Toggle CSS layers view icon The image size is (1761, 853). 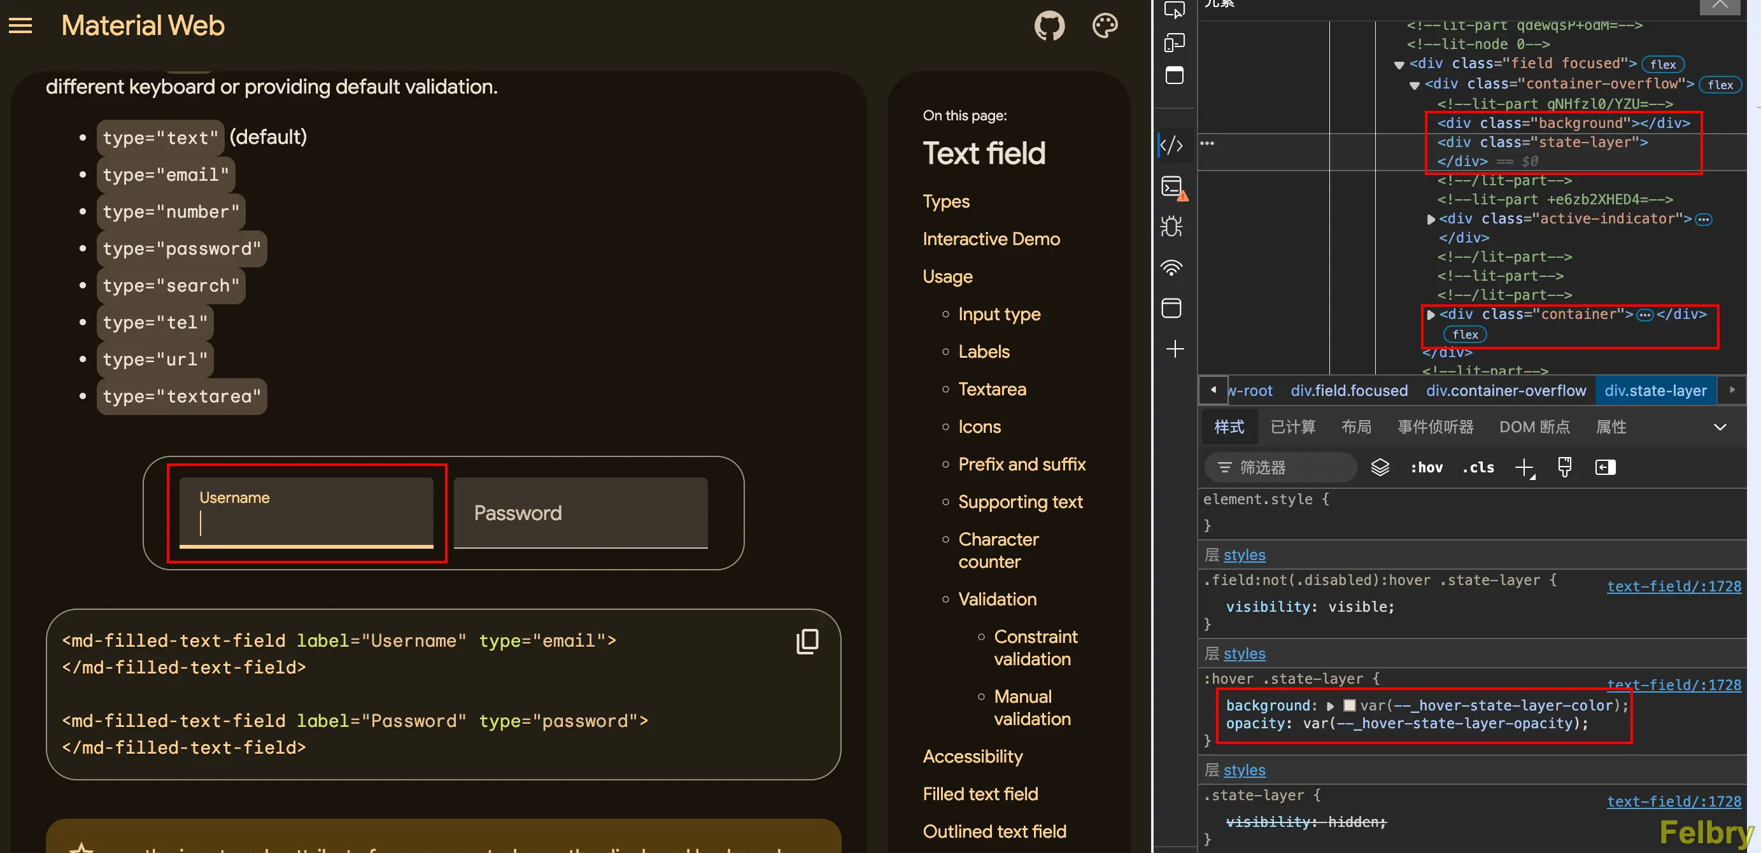tap(1380, 467)
